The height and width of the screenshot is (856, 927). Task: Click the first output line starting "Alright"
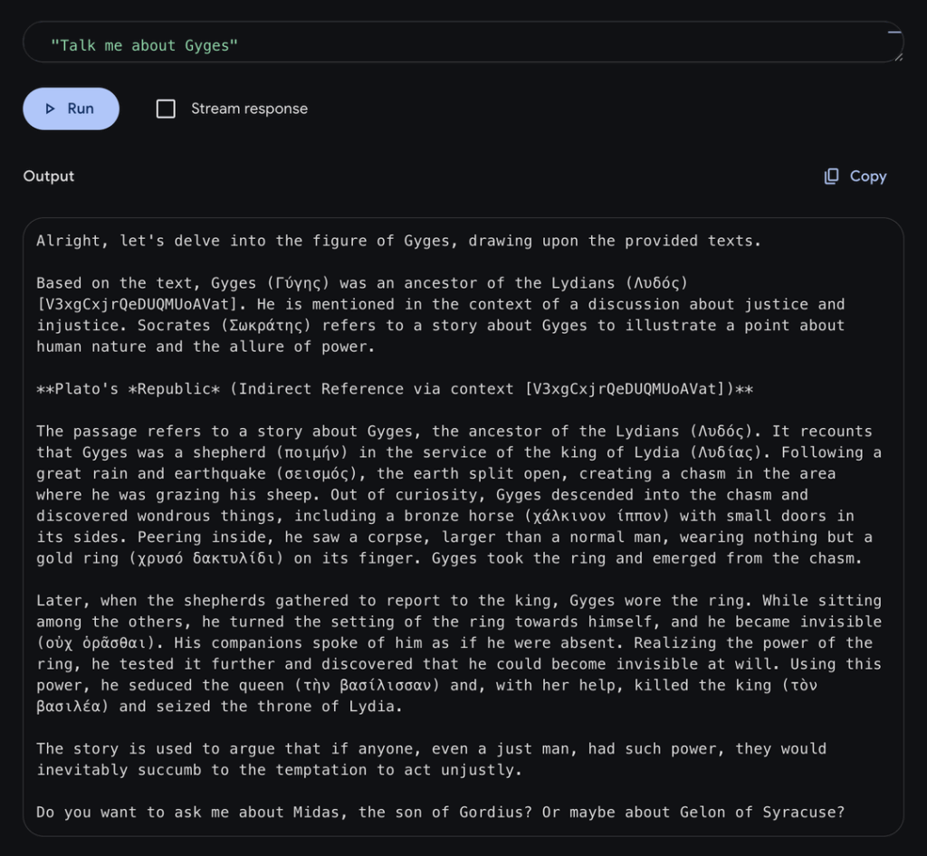[x=398, y=241]
